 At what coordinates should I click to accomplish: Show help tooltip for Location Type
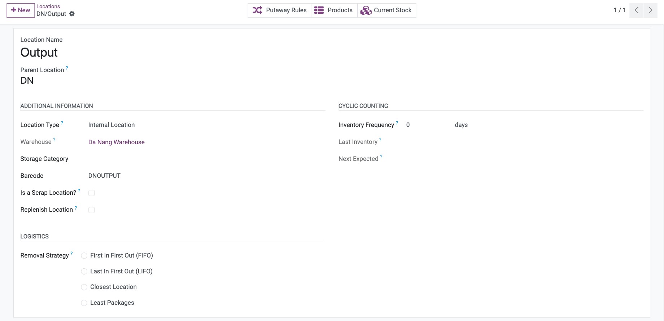click(62, 123)
